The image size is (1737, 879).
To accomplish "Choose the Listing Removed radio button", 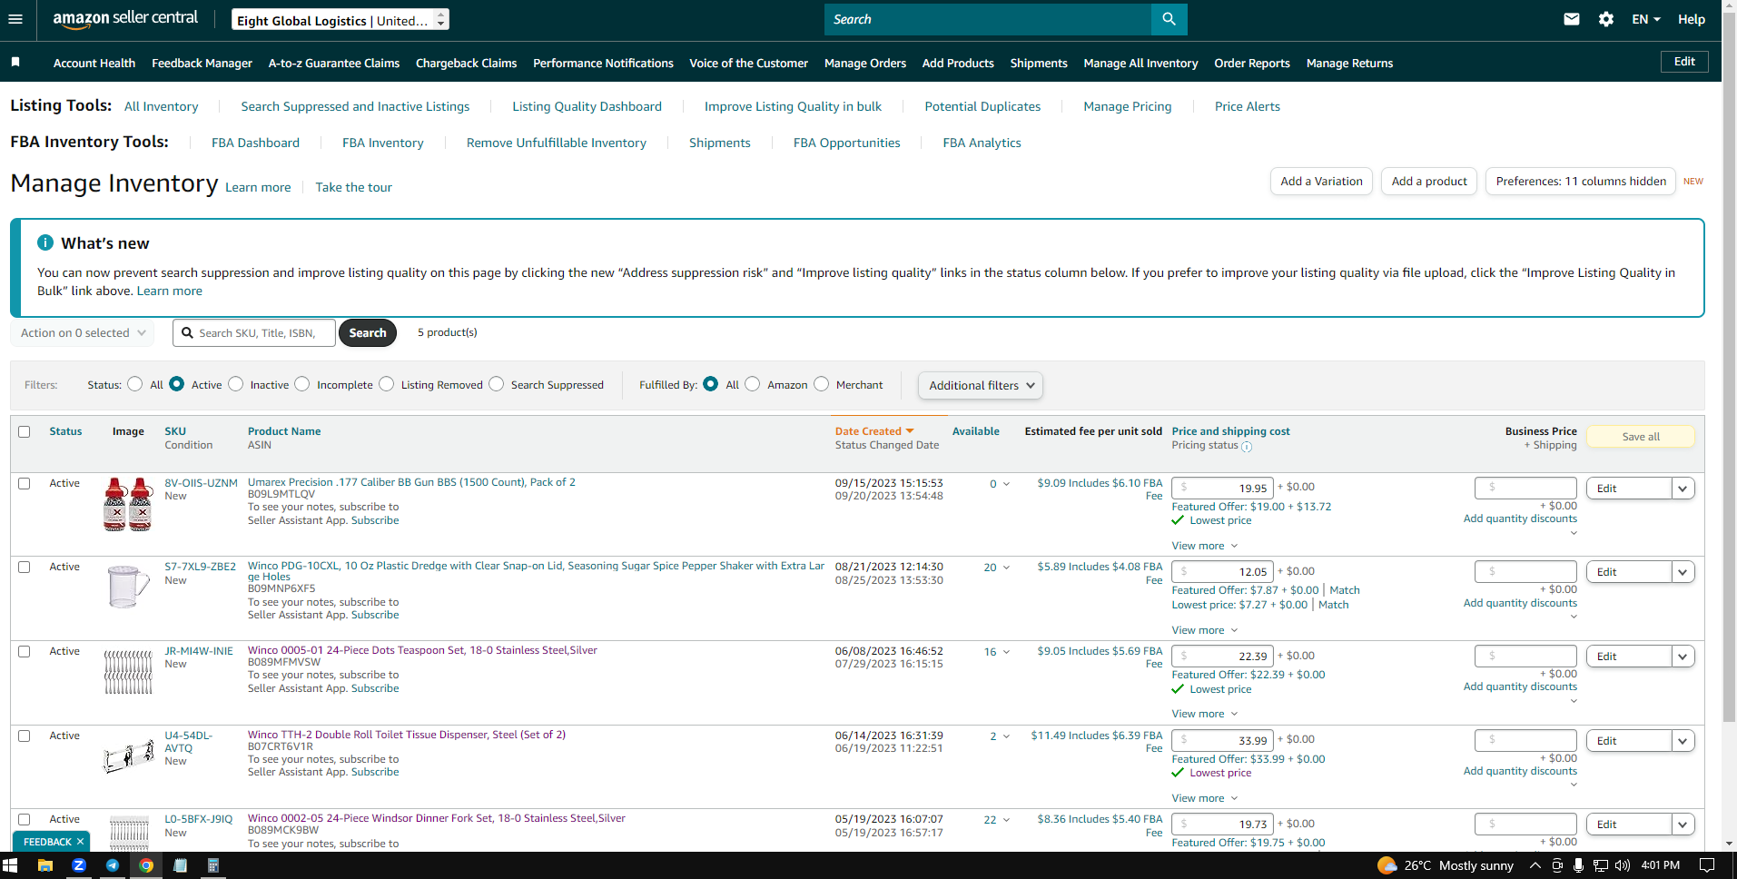I will click(x=387, y=384).
